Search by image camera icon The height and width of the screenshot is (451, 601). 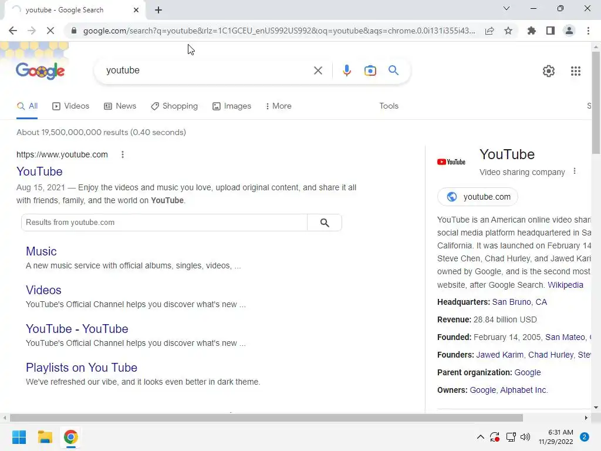click(x=370, y=70)
